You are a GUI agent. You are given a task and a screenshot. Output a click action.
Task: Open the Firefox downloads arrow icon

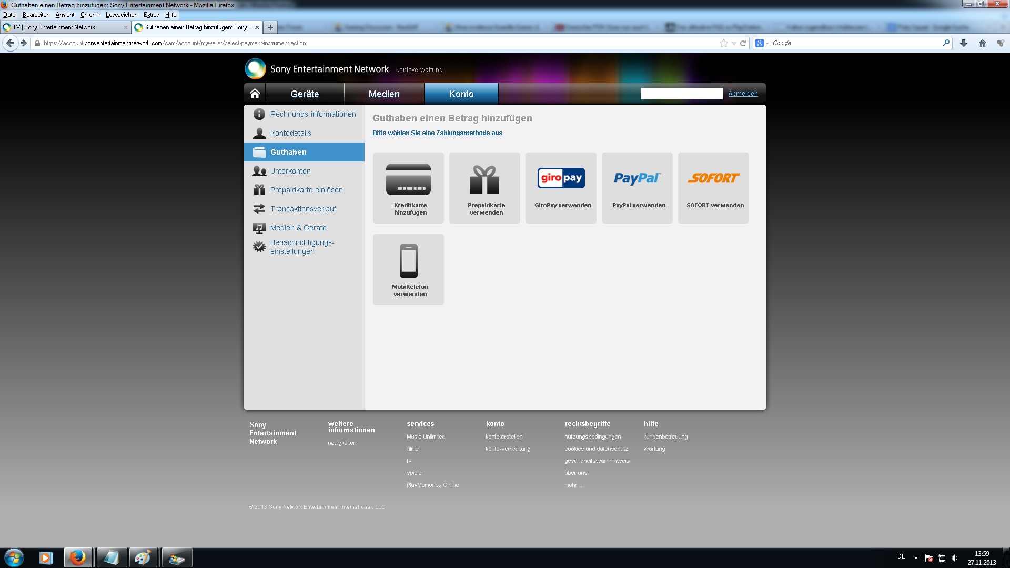(963, 43)
